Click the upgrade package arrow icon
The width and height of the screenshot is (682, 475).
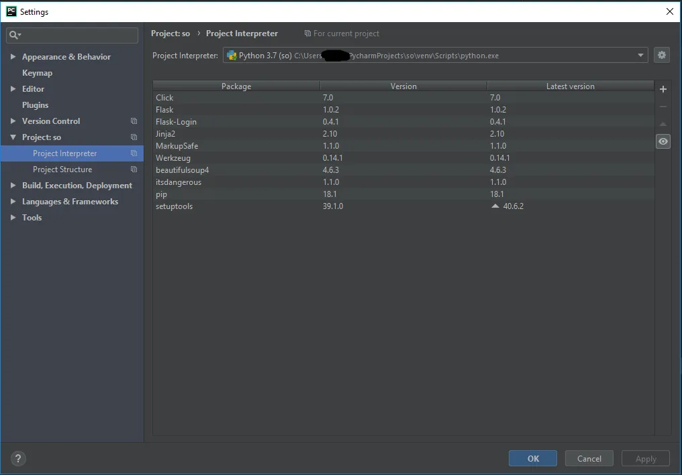click(x=663, y=124)
